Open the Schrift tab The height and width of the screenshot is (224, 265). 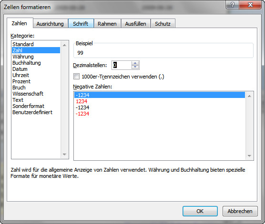(81, 24)
